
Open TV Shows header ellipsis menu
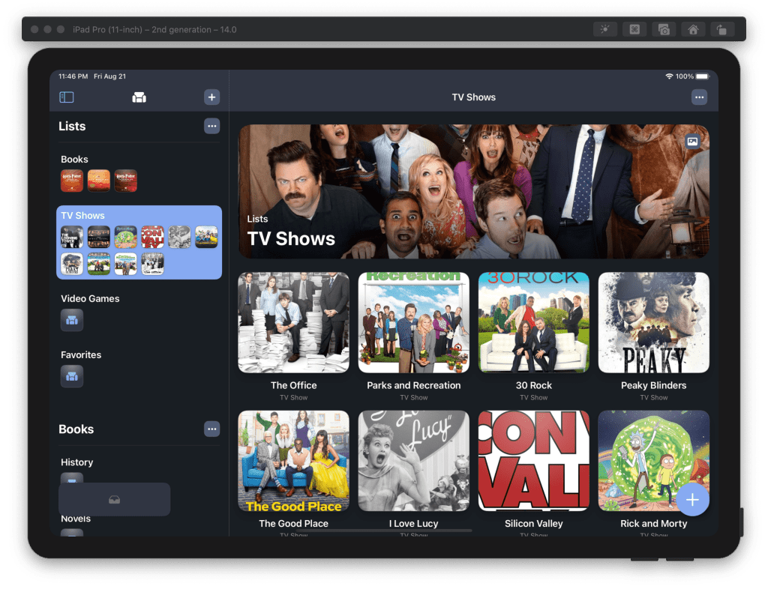pyautogui.click(x=699, y=97)
